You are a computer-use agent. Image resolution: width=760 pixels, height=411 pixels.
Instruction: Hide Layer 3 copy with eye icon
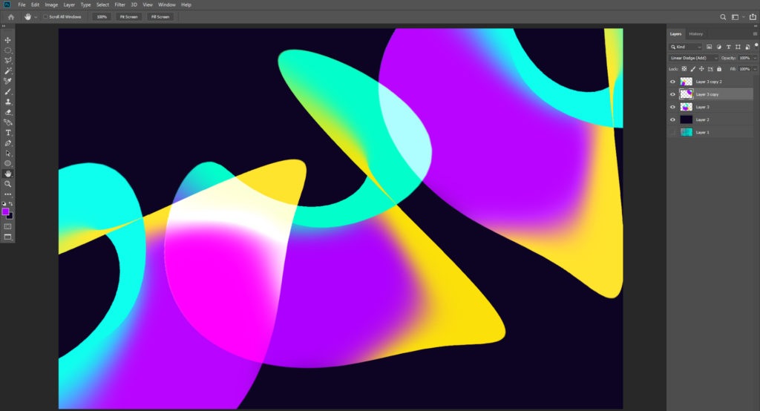tap(672, 94)
